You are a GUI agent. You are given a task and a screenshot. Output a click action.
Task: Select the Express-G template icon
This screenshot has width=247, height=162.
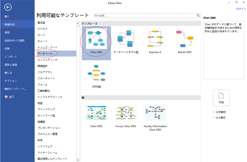(155, 39)
